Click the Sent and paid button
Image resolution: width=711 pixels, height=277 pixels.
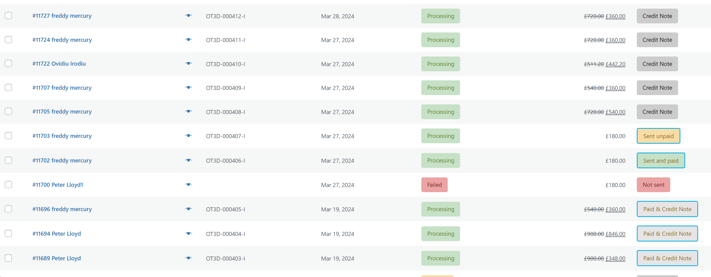point(661,161)
